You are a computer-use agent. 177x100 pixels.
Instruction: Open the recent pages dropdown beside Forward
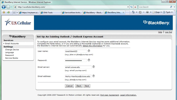11,7
